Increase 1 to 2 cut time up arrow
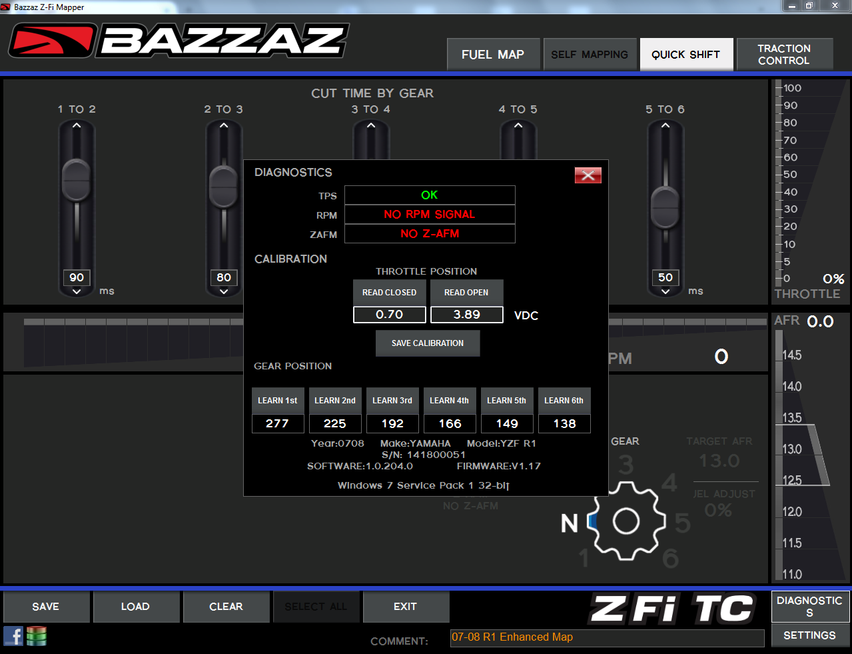Image resolution: width=852 pixels, height=654 pixels. point(77,125)
